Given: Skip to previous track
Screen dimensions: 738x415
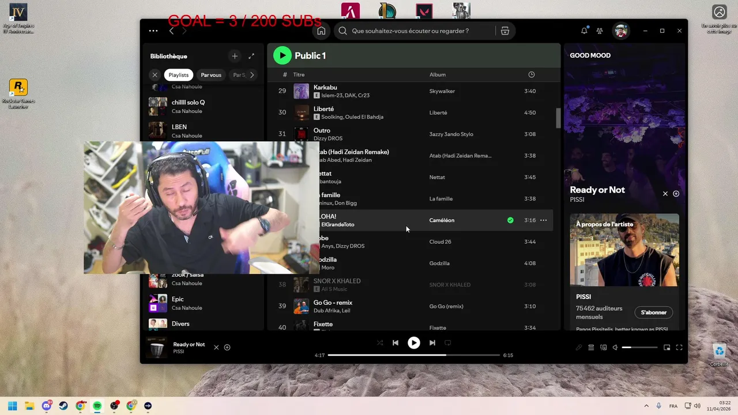Looking at the screenshot, I should coord(396,343).
